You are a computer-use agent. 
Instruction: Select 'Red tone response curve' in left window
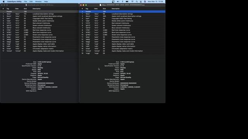coord(39,30)
